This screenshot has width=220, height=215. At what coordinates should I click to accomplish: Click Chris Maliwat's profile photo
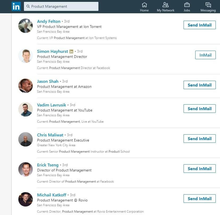click(x=26, y=139)
